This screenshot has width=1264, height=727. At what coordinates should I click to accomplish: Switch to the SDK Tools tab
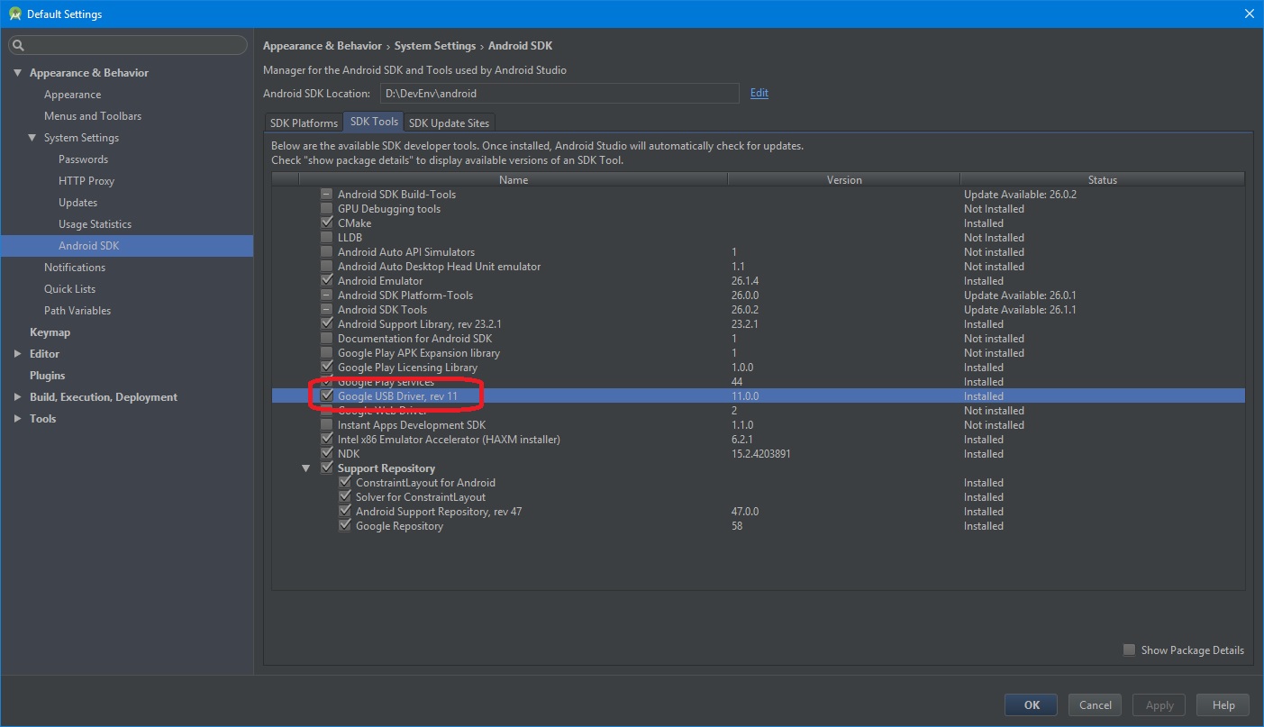point(374,122)
